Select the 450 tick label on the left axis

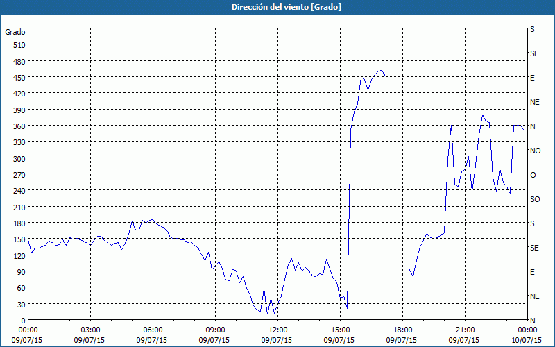pos(19,78)
